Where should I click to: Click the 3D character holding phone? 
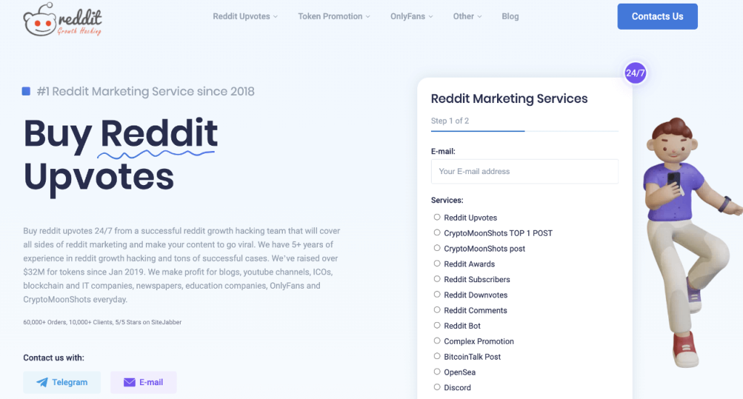pyautogui.click(x=689, y=242)
